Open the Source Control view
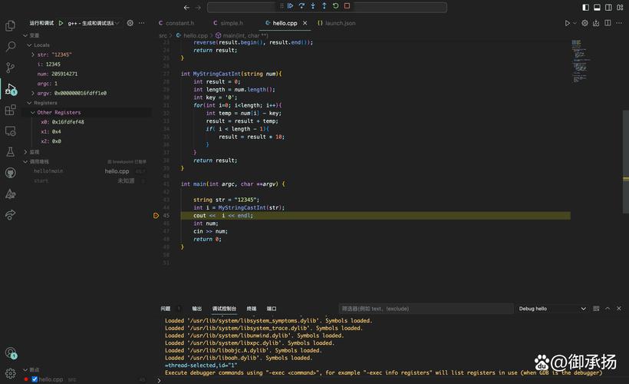Image resolution: width=629 pixels, height=384 pixels. pyautogui.click(x=11, y=68)
